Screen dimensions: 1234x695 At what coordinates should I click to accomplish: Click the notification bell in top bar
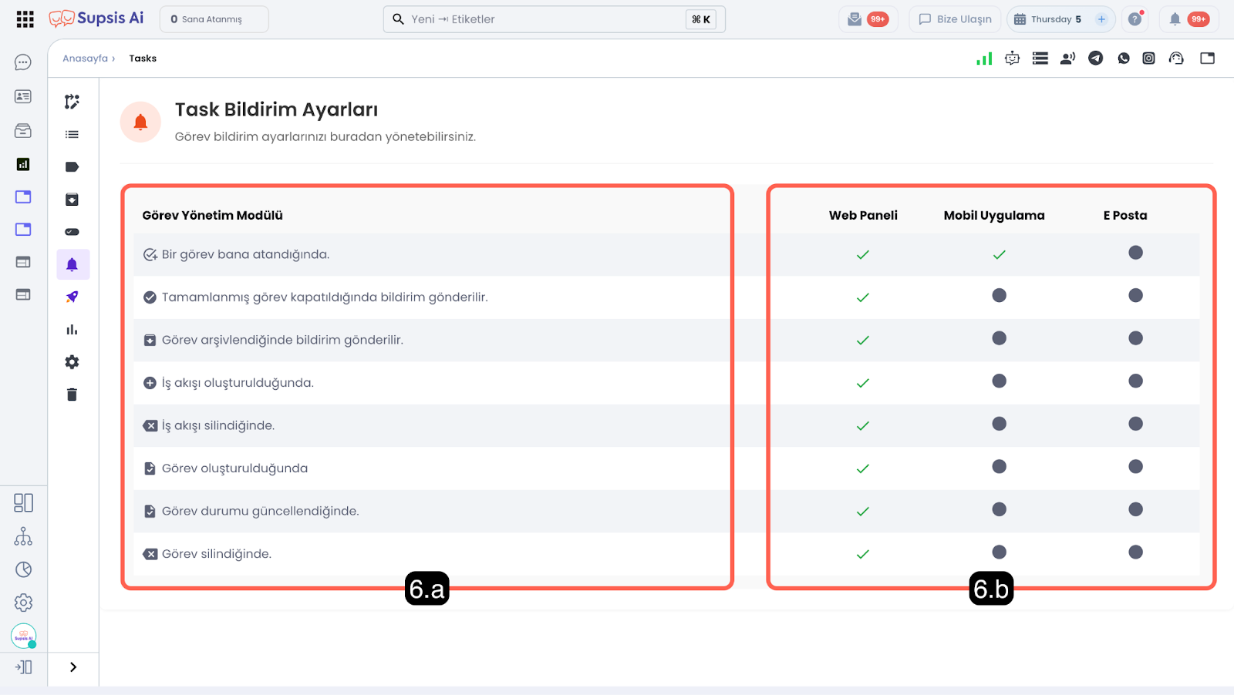1175,19
